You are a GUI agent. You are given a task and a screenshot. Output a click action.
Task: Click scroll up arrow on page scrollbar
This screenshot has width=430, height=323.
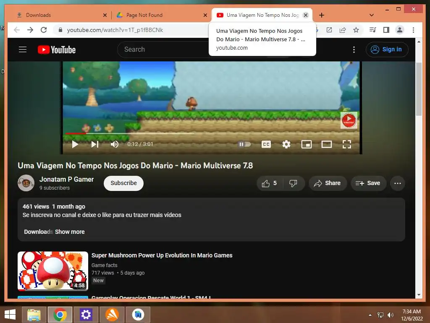pyautogui.click(x=419, y=42)
